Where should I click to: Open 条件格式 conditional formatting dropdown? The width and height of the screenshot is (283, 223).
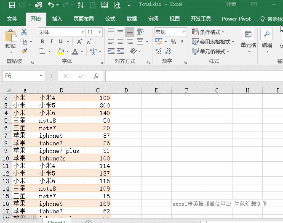pyautogui.click(x=208, y=32)
